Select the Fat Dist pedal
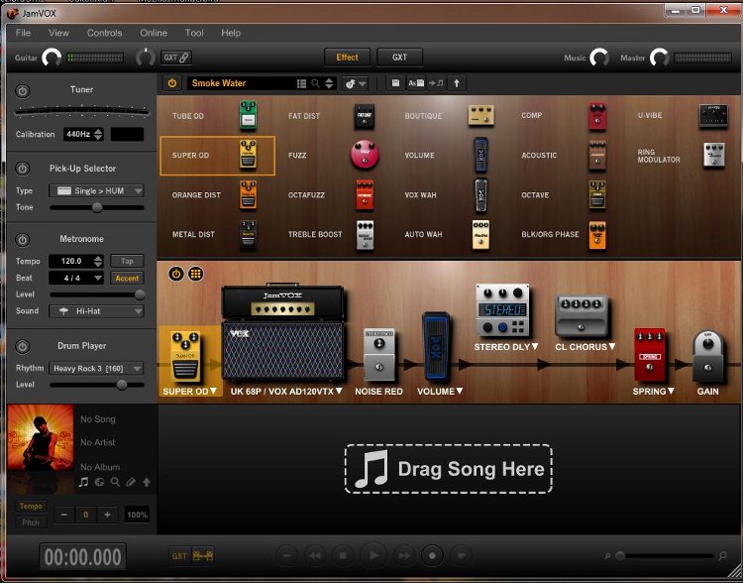Viewport: 743px width, 583px height. tap(364, 116)
